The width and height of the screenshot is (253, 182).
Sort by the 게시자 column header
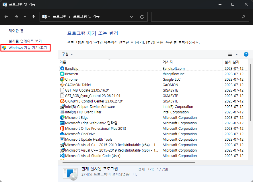(192, 62)
